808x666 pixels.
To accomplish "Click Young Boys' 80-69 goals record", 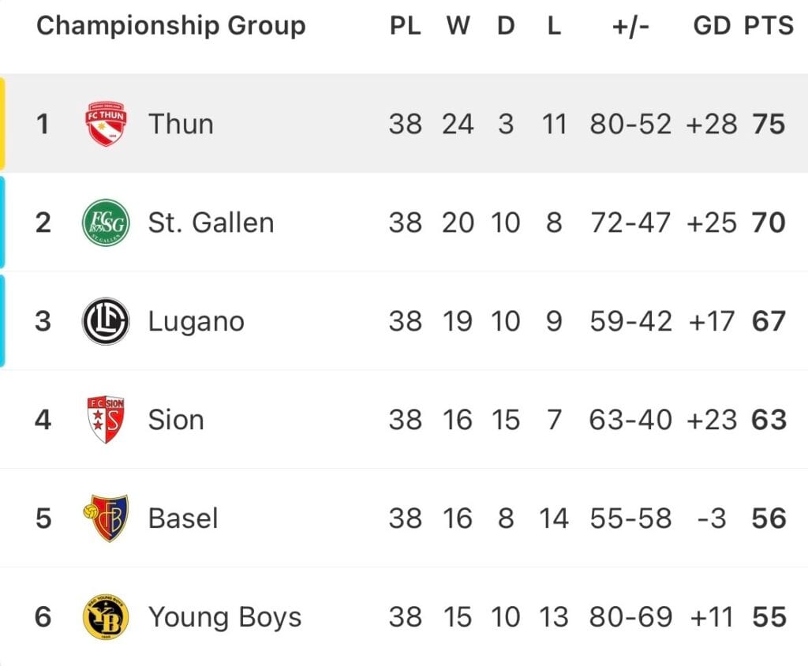I will (x=630, y=616).
